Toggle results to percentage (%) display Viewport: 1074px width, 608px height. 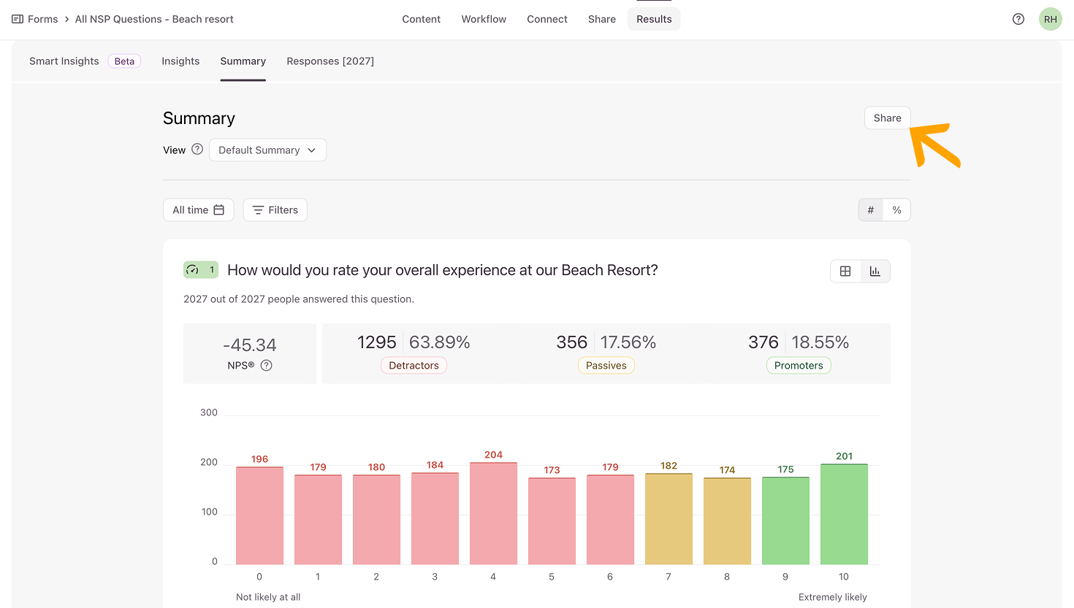pyautogui.click(x=896, y=210)
